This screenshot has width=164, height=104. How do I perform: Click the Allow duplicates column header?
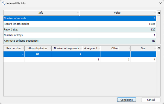point(38,48)
